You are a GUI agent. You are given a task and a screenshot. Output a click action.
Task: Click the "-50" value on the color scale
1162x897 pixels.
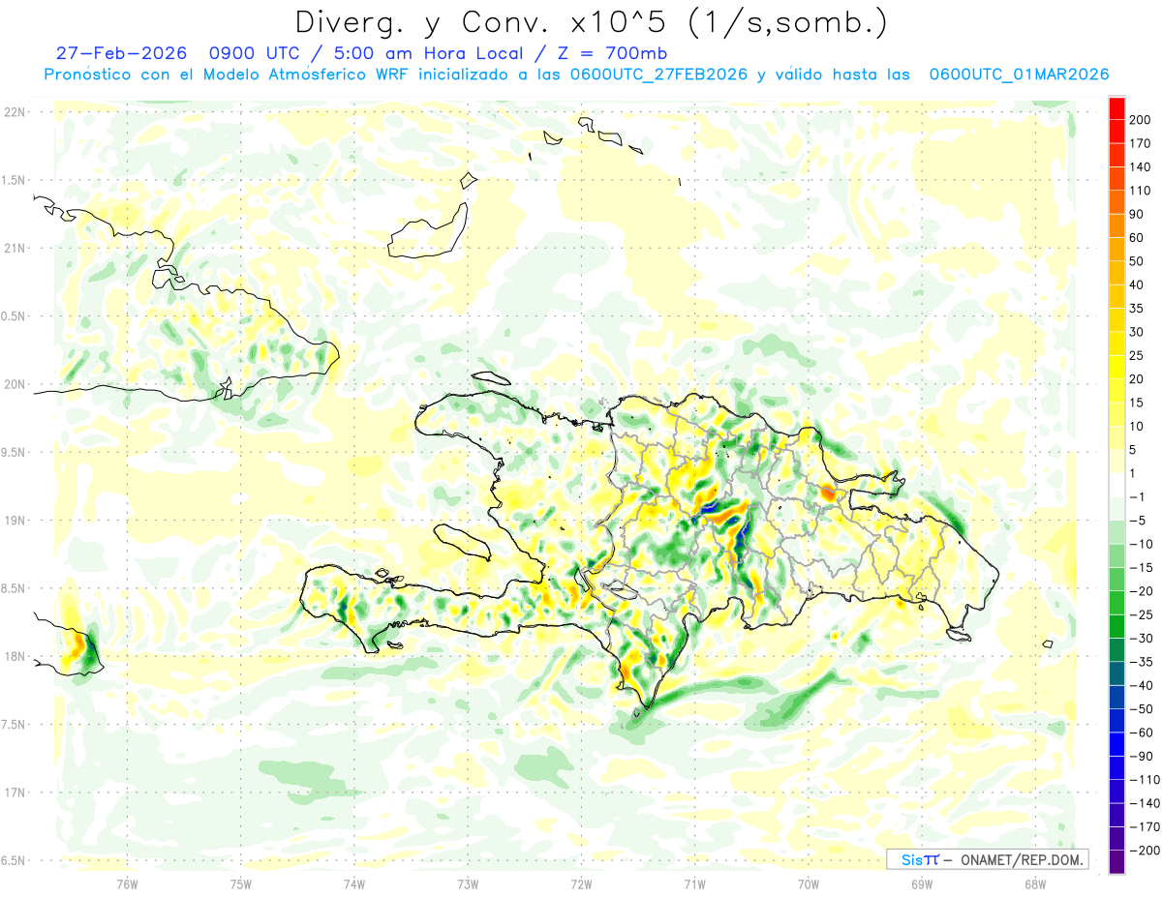[1141, 709]
